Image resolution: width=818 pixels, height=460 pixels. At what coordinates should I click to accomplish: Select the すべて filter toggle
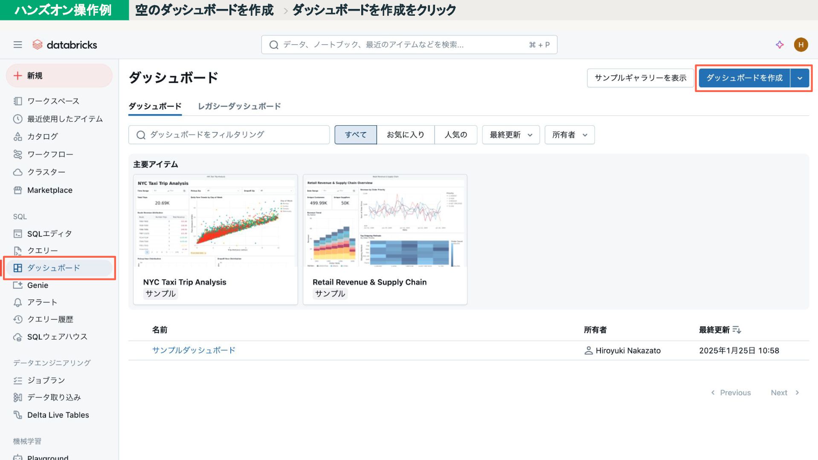click(x=356, y=135)
